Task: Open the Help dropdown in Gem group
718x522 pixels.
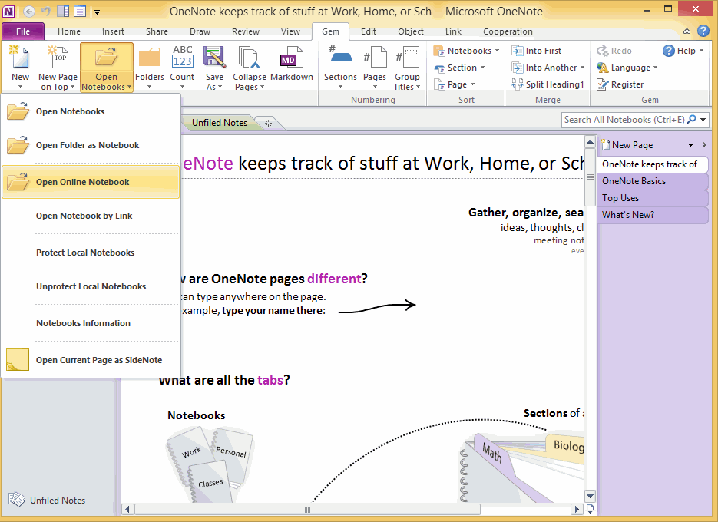Action: (702, 51)
